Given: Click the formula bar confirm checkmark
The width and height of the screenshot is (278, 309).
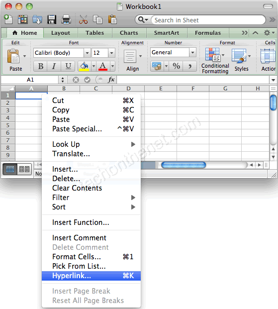Looking at the screenshot, I should tap(87, 80).
